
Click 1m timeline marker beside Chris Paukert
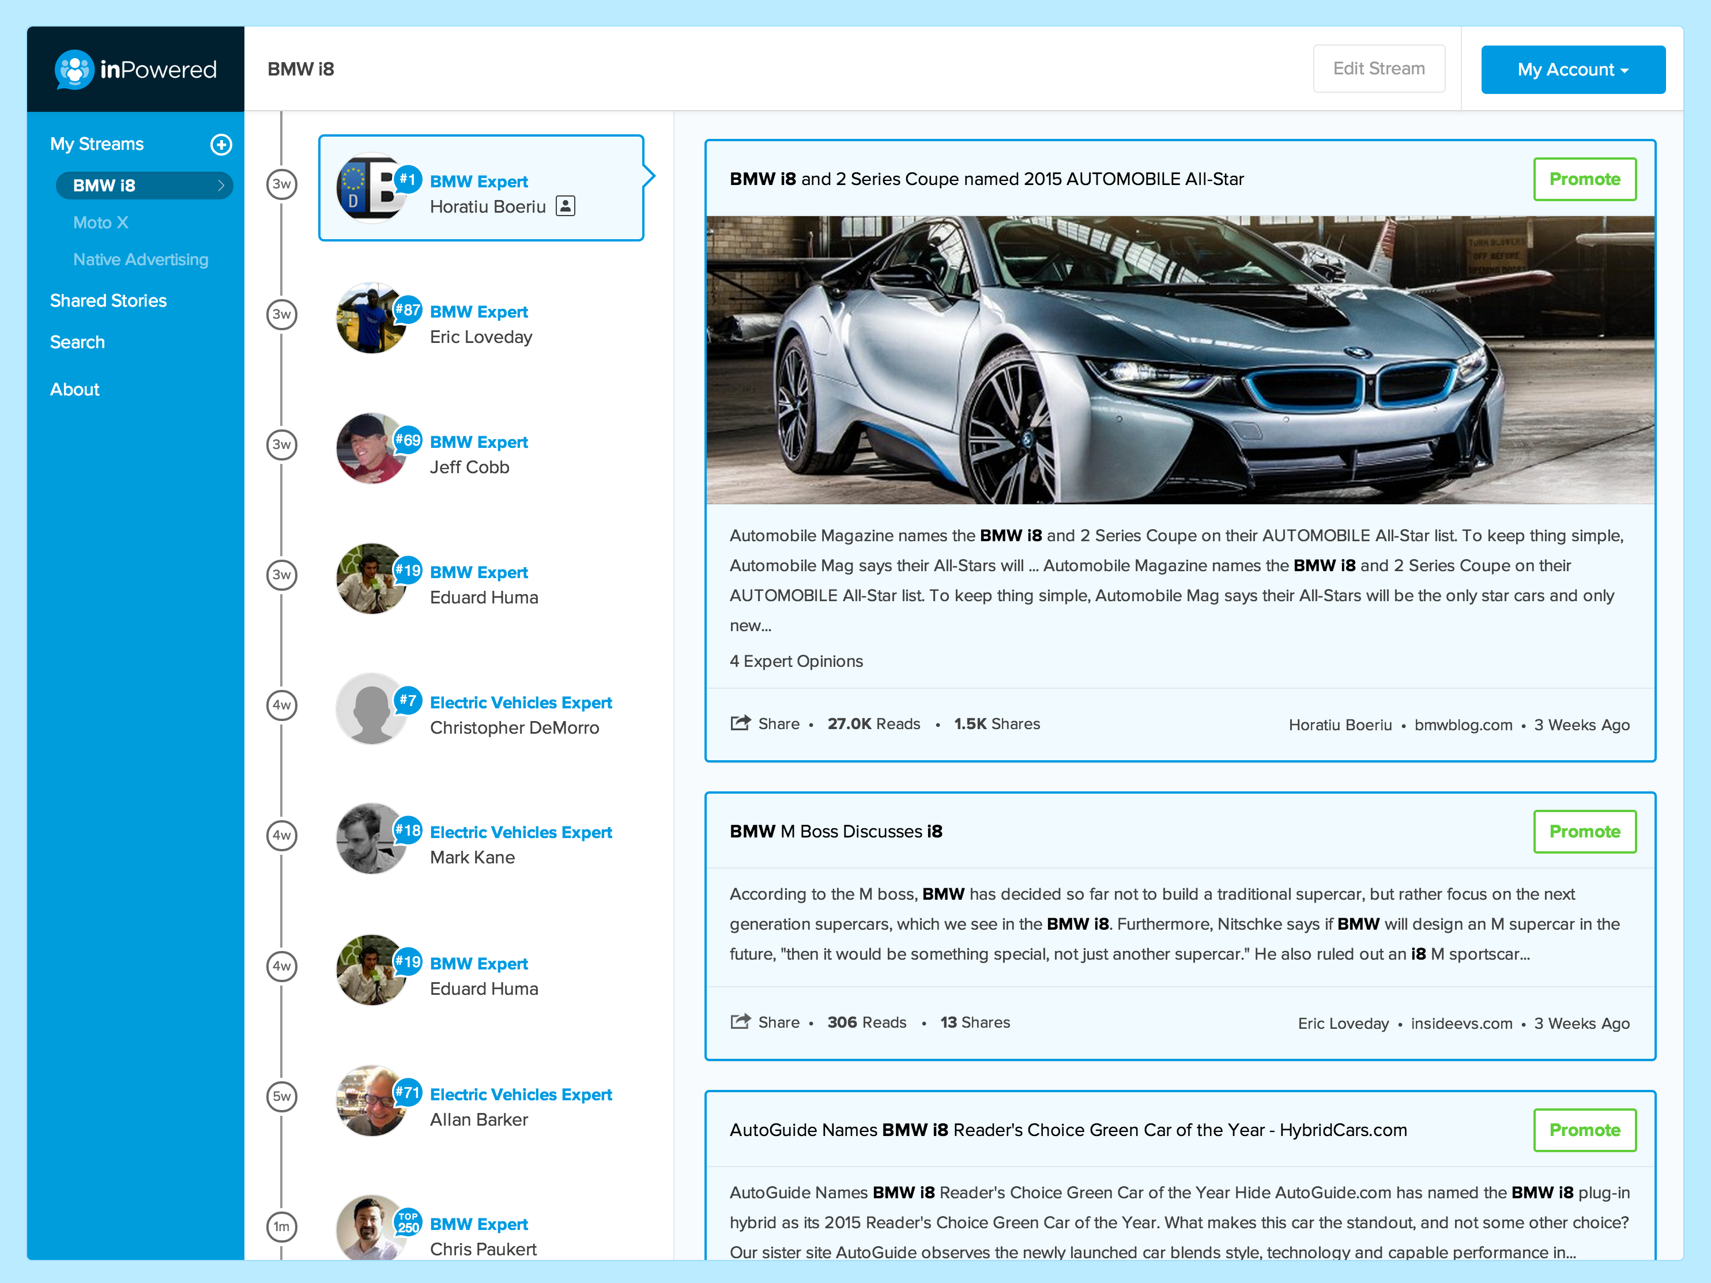pos(281,1227)
